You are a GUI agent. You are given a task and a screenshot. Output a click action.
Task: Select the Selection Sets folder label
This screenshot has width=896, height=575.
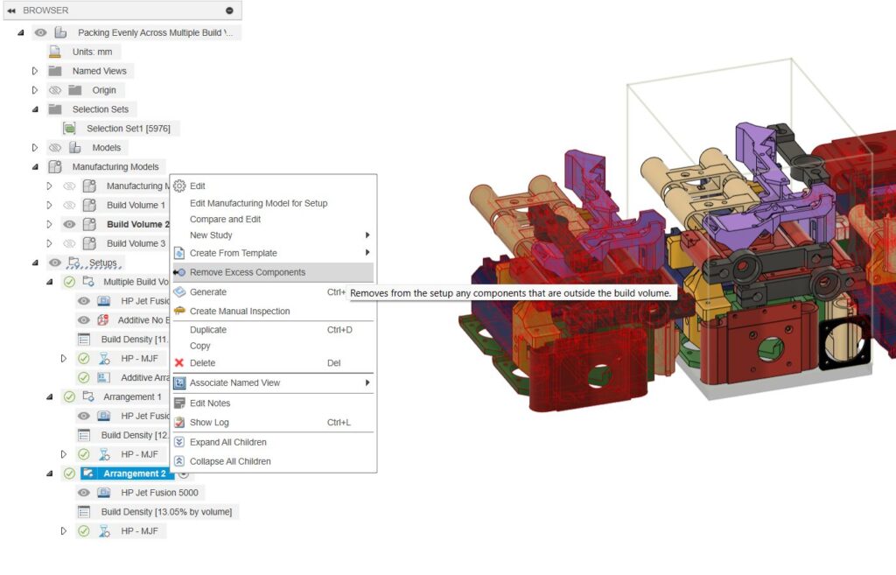pyautogui.click(x=101, y=109)
